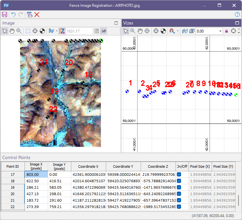The image size is (242, 220).
Task: Select the Zoom magnifier in Image panel
Action: pyautogui.click(x=19, y=31)
